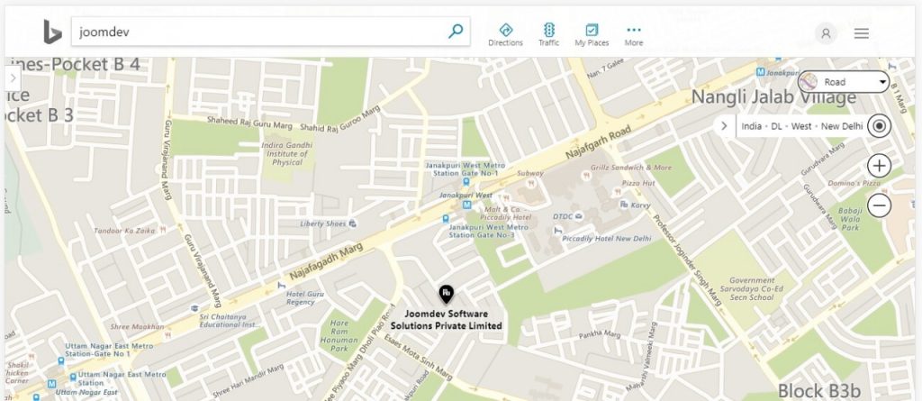Click the Hotel Guru Regency marker
The image size is (922, 401).
pos(282,285)
